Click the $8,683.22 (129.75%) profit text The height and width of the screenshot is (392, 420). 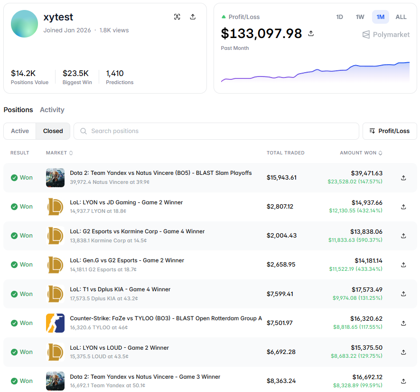356,356
